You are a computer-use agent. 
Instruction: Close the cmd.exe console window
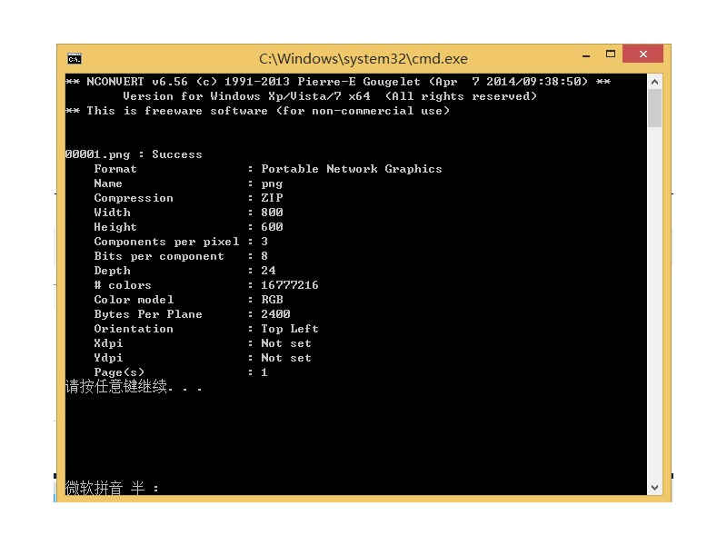click(x=643, y=55)
